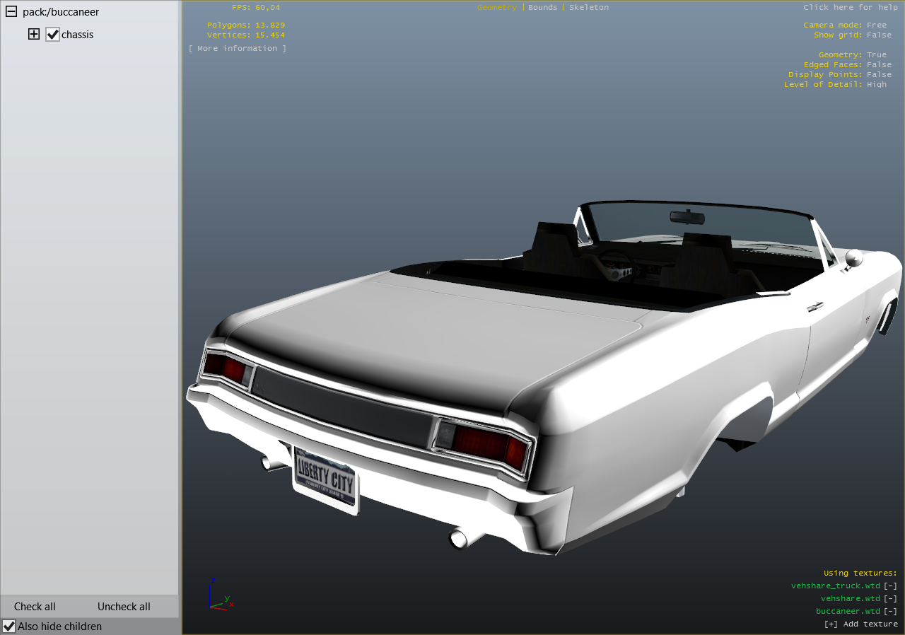Select vehshare.wtd texture name
The height and width of the screenshot is (635, 905).
(851, 598)
